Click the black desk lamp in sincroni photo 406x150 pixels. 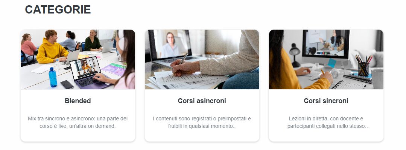pos(294,55)
